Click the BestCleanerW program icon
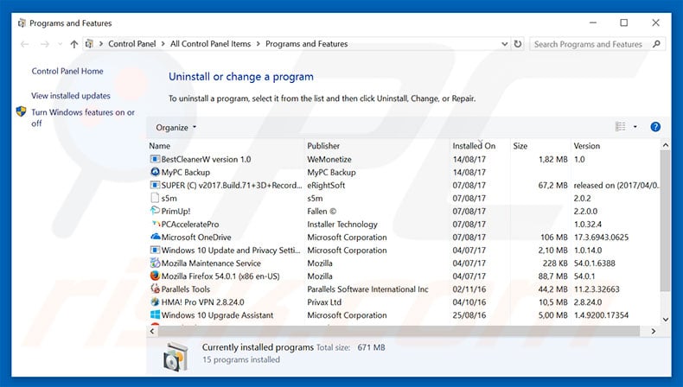 tap(155, 159)
